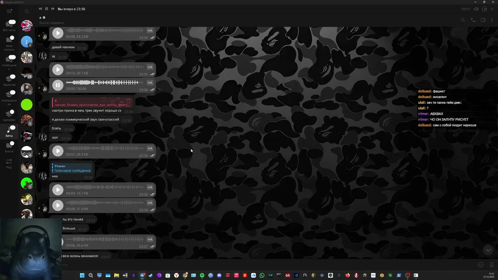Seek in the 39.7 KB voice waveform
498x280 pixels.
point(105,67)
